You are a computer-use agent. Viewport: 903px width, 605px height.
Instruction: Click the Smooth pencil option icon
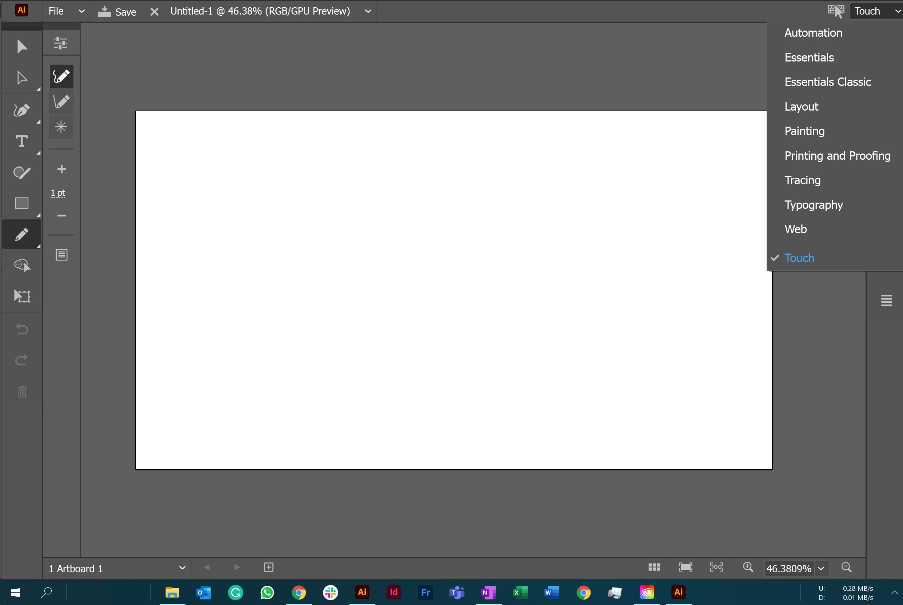(61, 76)
